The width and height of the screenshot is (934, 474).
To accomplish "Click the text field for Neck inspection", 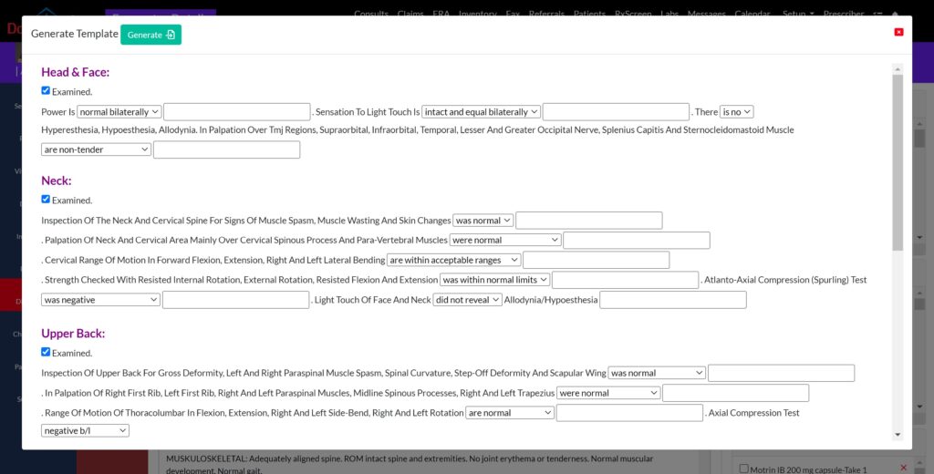I will [x=589, y=221].
